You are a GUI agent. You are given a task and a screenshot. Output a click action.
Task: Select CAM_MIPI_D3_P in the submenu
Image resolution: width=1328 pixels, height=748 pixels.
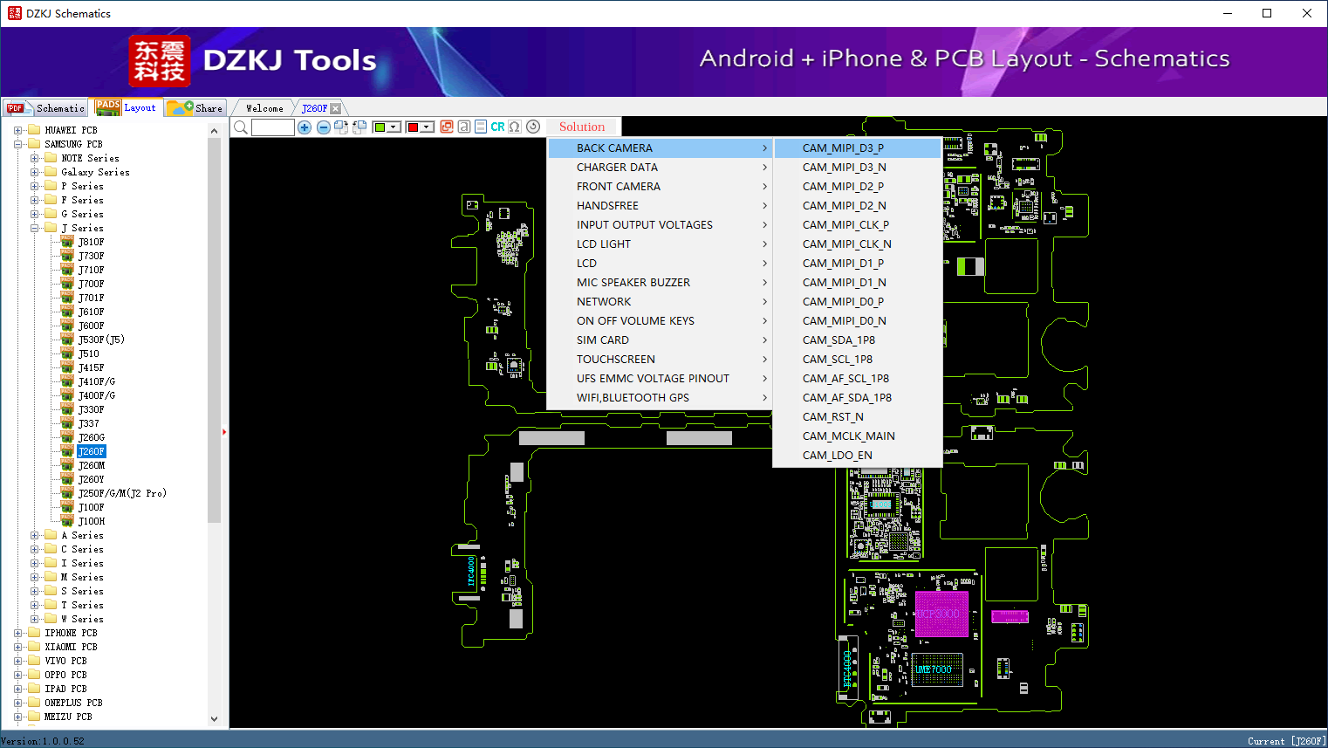(x=858, y=148)
